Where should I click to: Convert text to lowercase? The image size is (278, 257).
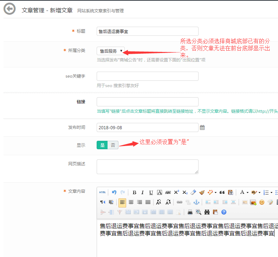(x=168, y=202)
